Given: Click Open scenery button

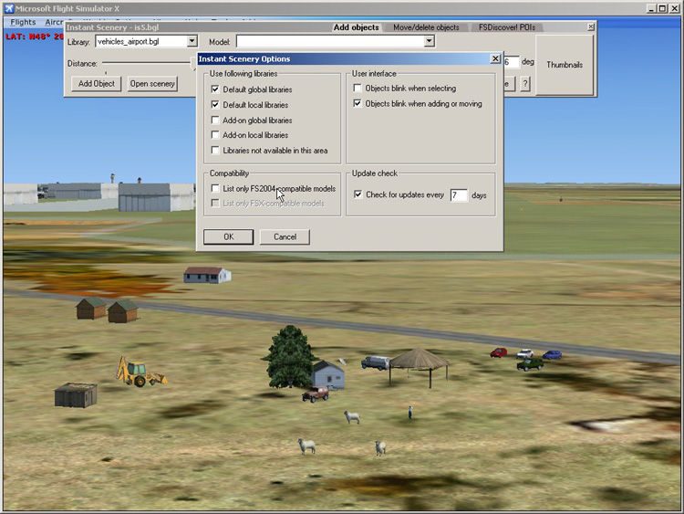Looking at the screenshot, I should pos(152,83).
